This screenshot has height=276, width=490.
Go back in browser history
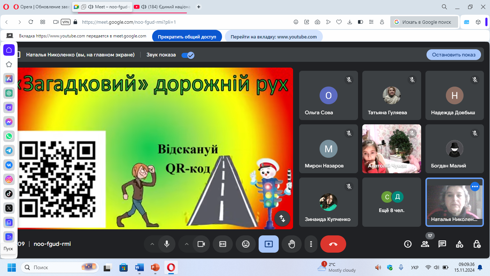(6, 22)
